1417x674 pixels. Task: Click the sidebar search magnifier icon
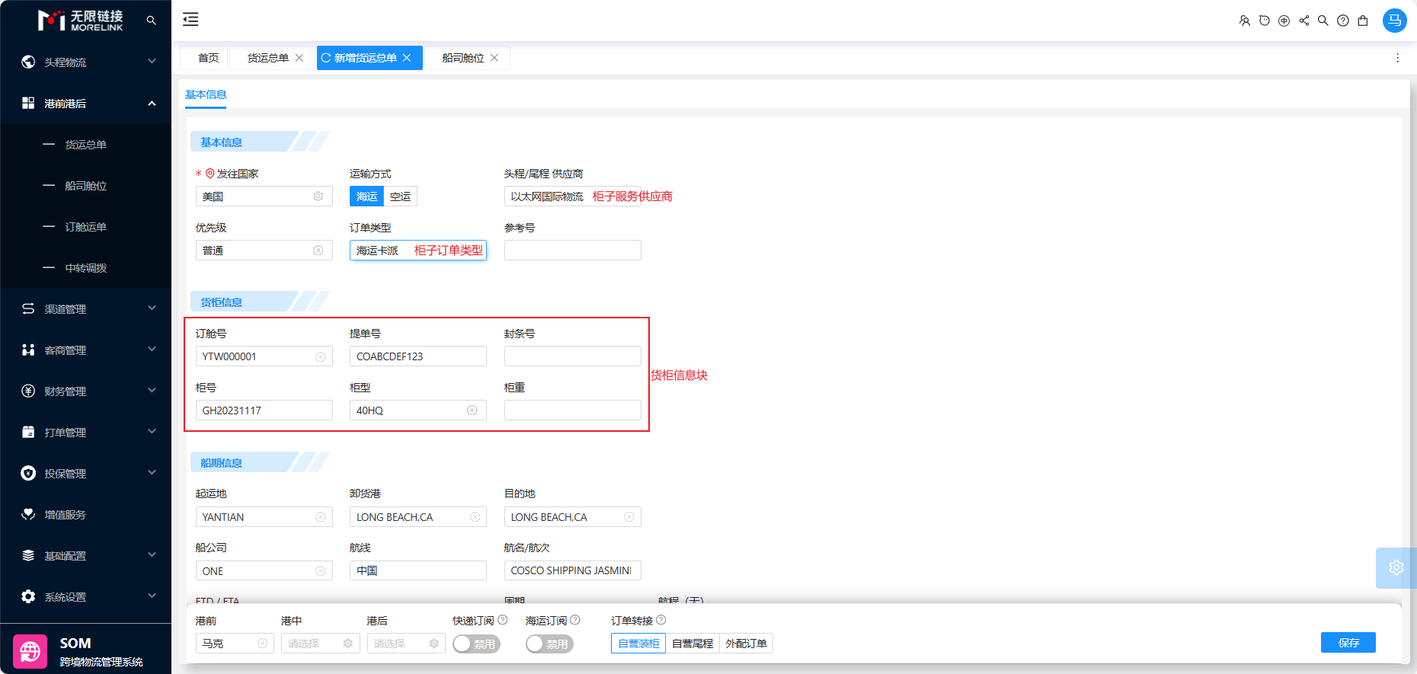point(151,21)
